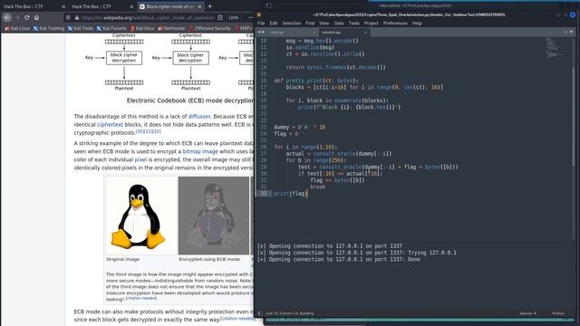Open the Selection menu
This screenshot has height=326, width=580.
(x=292, y=24)
